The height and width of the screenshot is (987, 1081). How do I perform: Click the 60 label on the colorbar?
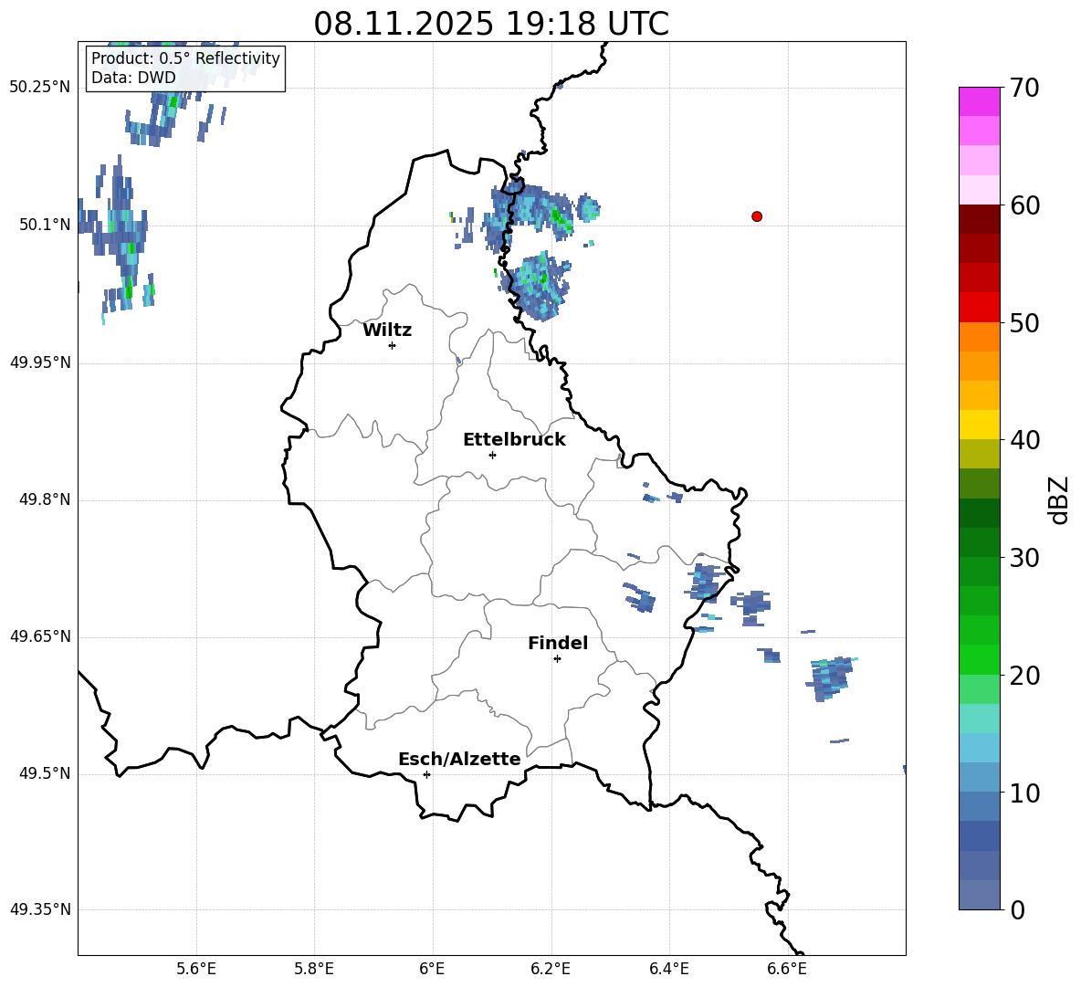point(1024,205)
